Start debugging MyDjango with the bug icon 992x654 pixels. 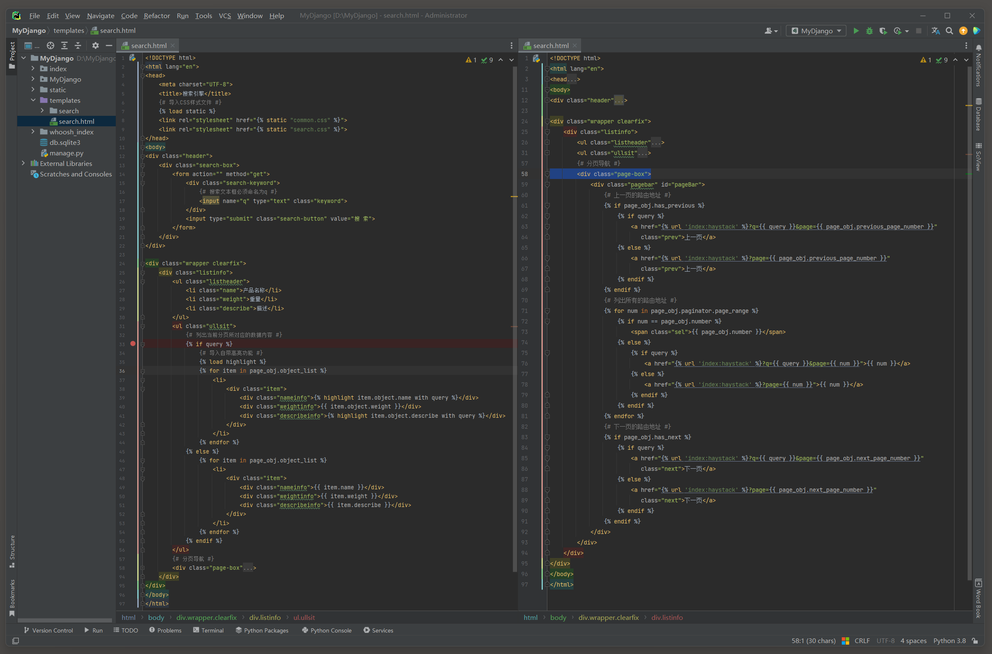869,31
